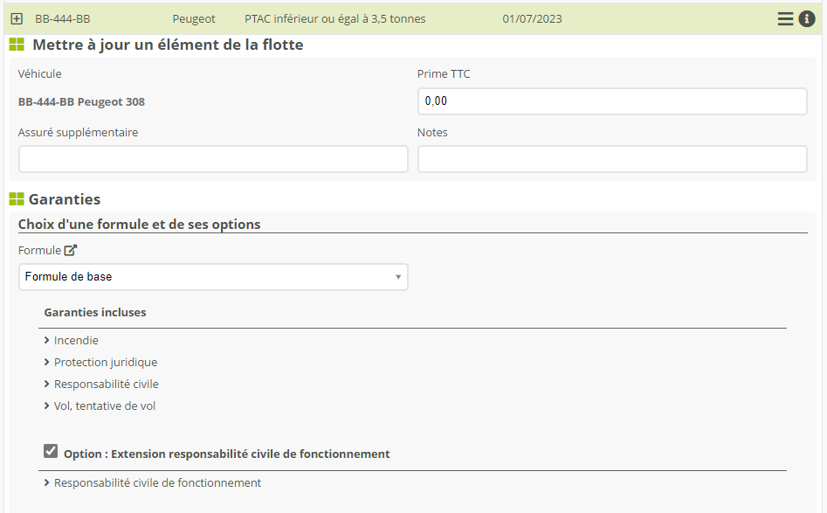Click the 01/07/2023 date in row
827x513 pixels.
[532, 18]
